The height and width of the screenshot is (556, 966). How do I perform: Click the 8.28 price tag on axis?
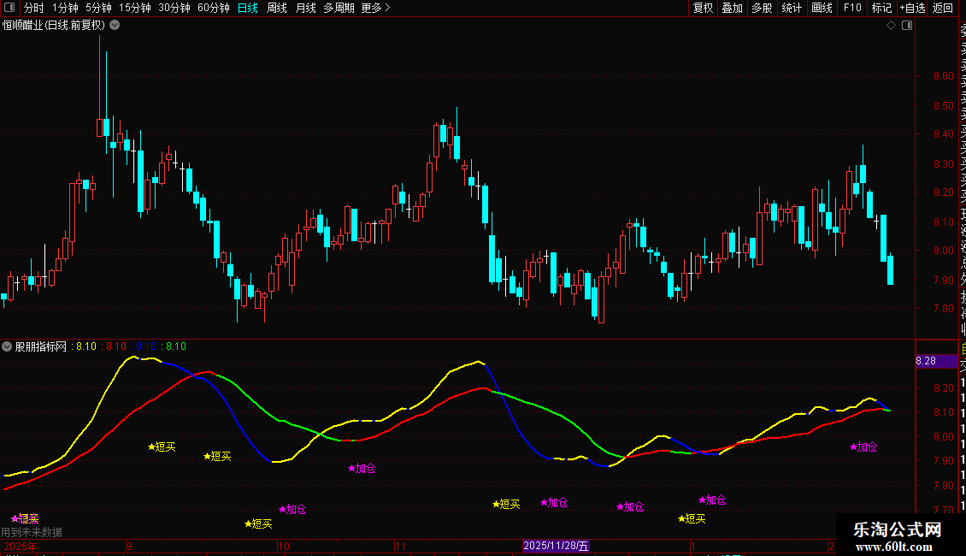[936, 361]
